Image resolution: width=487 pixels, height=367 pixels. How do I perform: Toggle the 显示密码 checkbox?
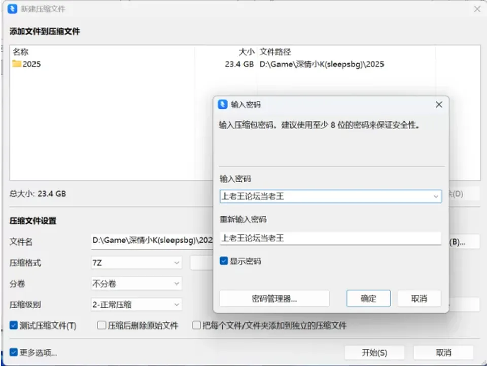coord(224,261)
